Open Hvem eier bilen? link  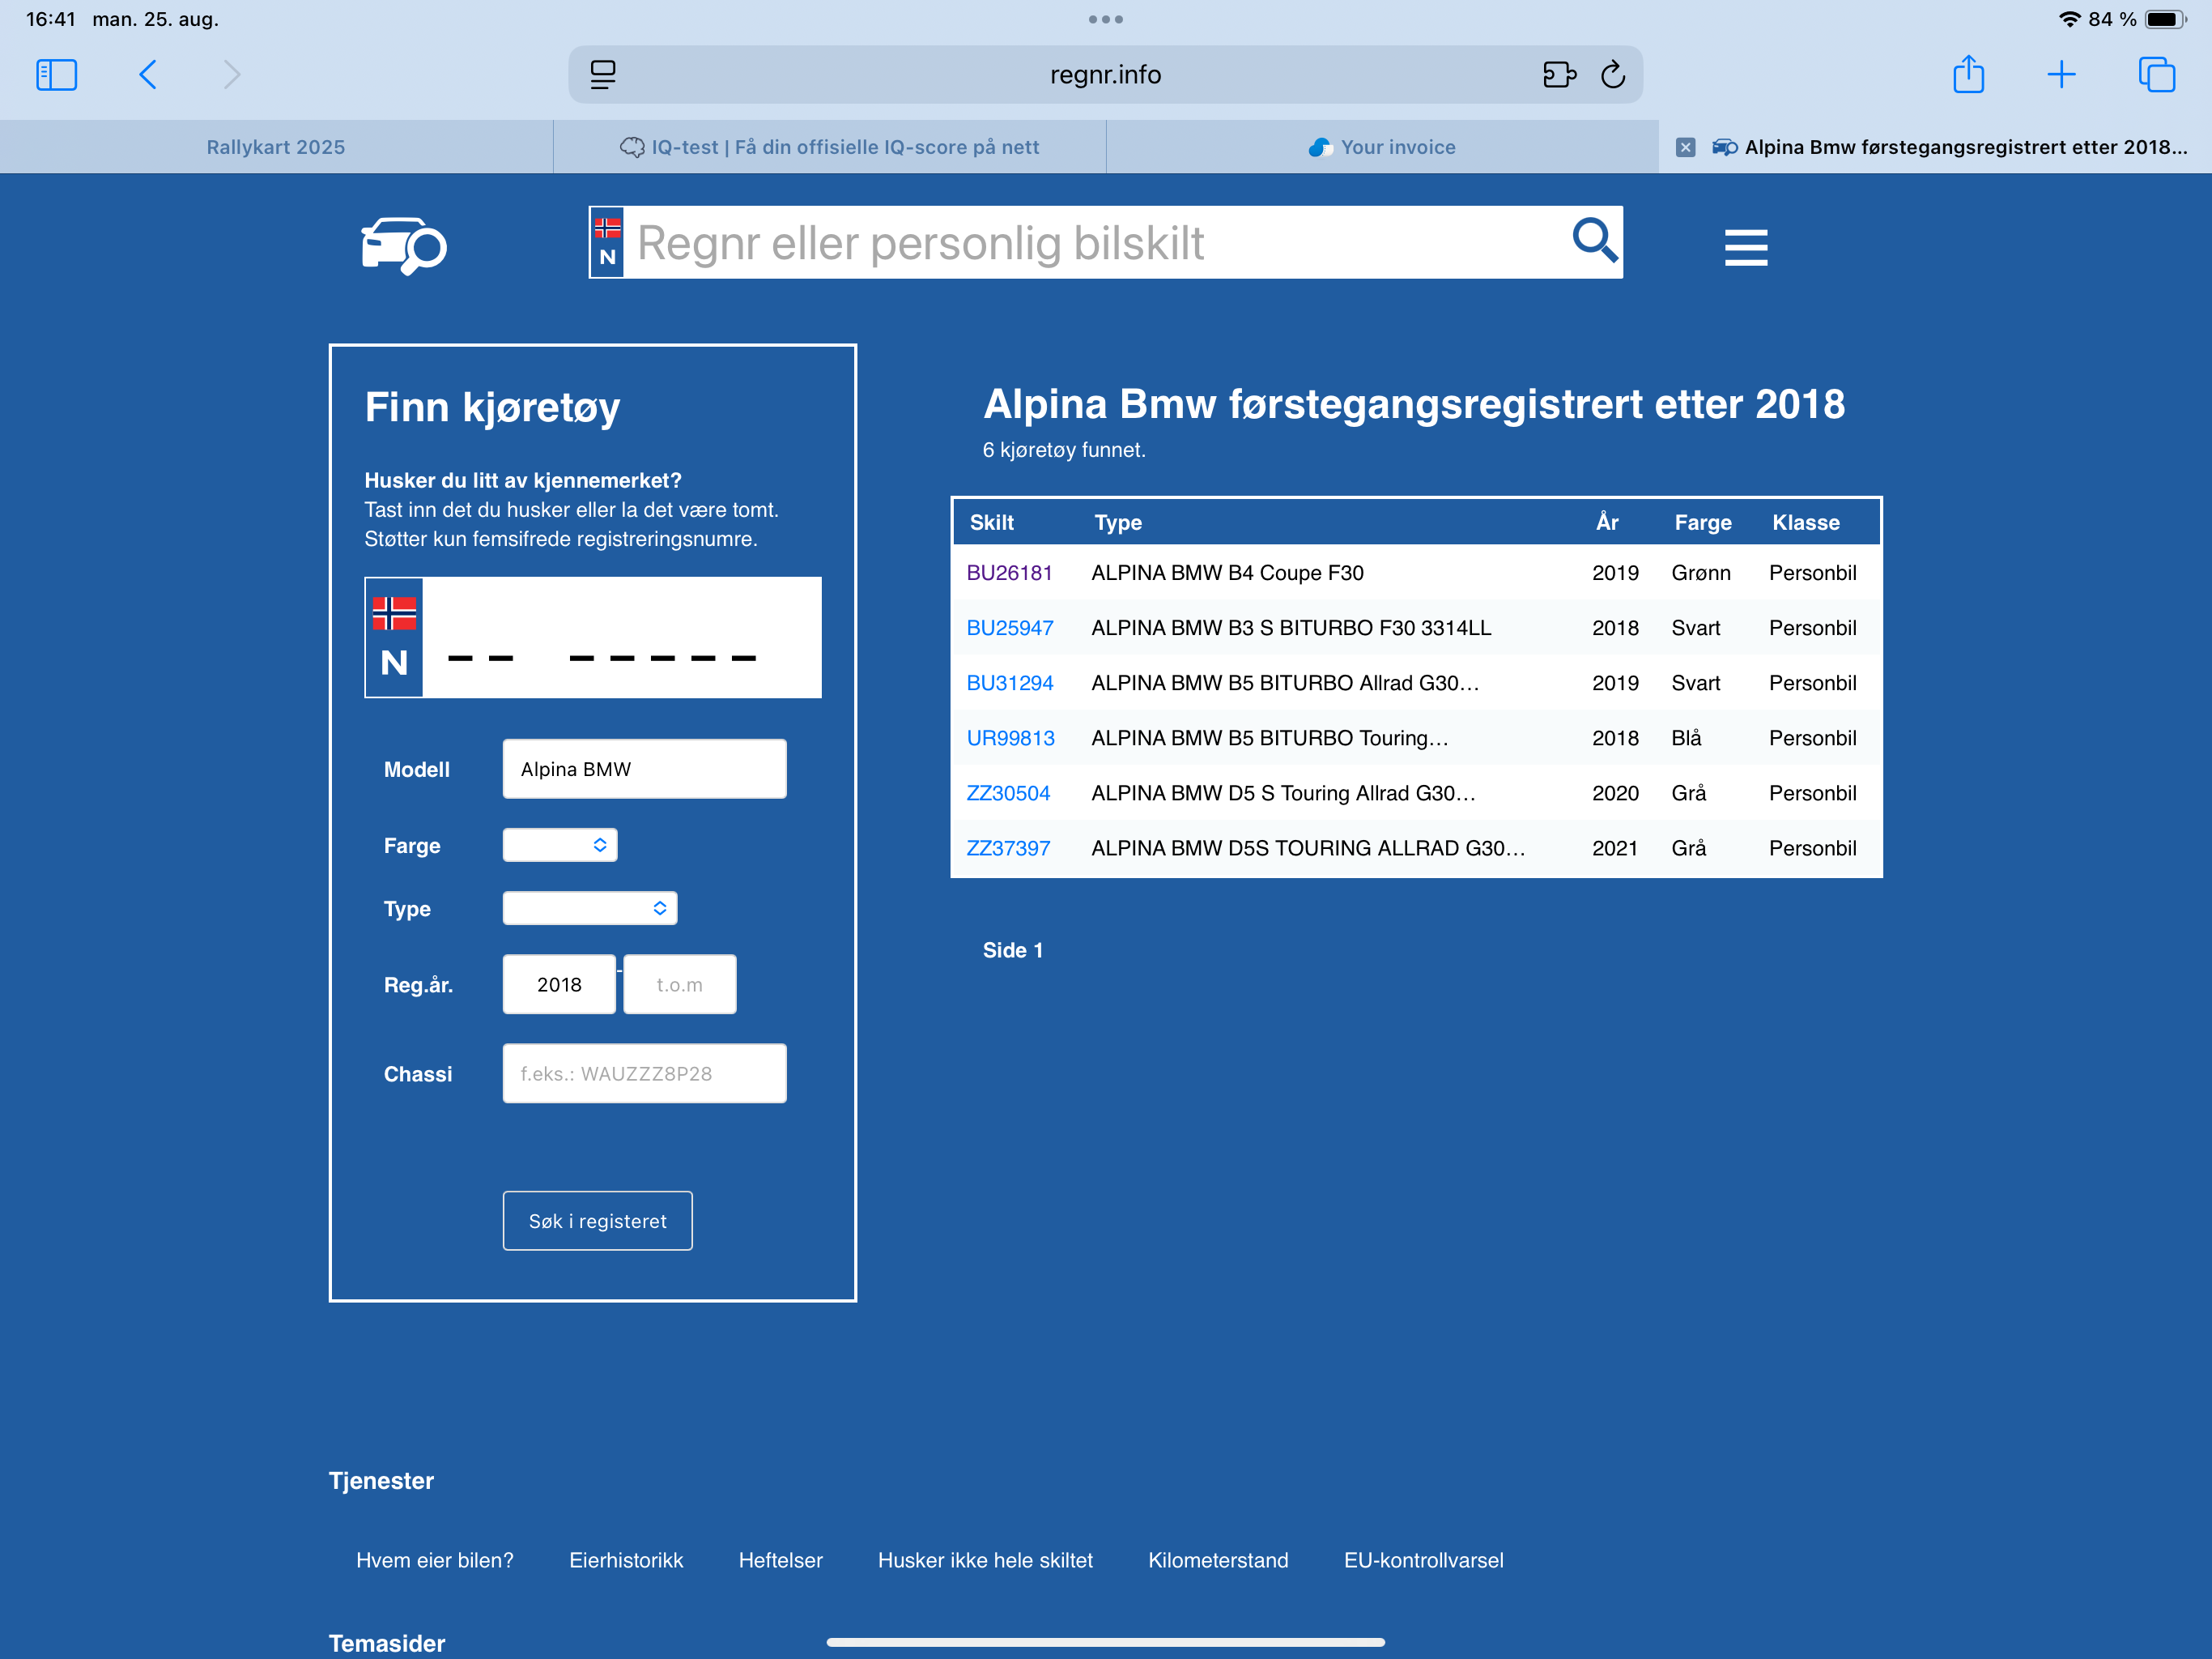tap(434, 1561)
